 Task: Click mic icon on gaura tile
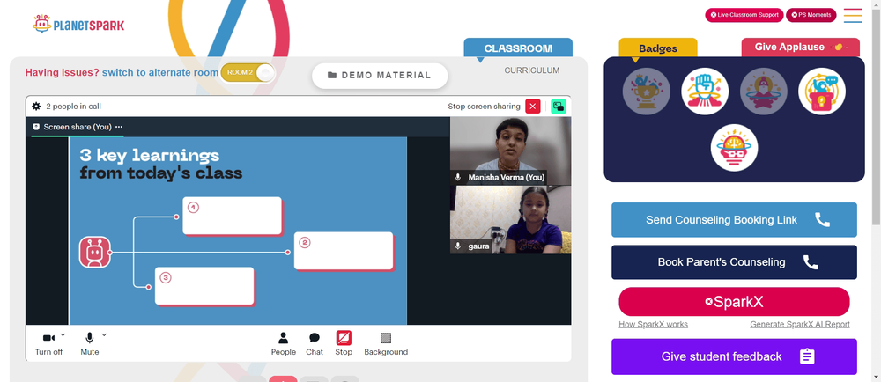point(458,246)
